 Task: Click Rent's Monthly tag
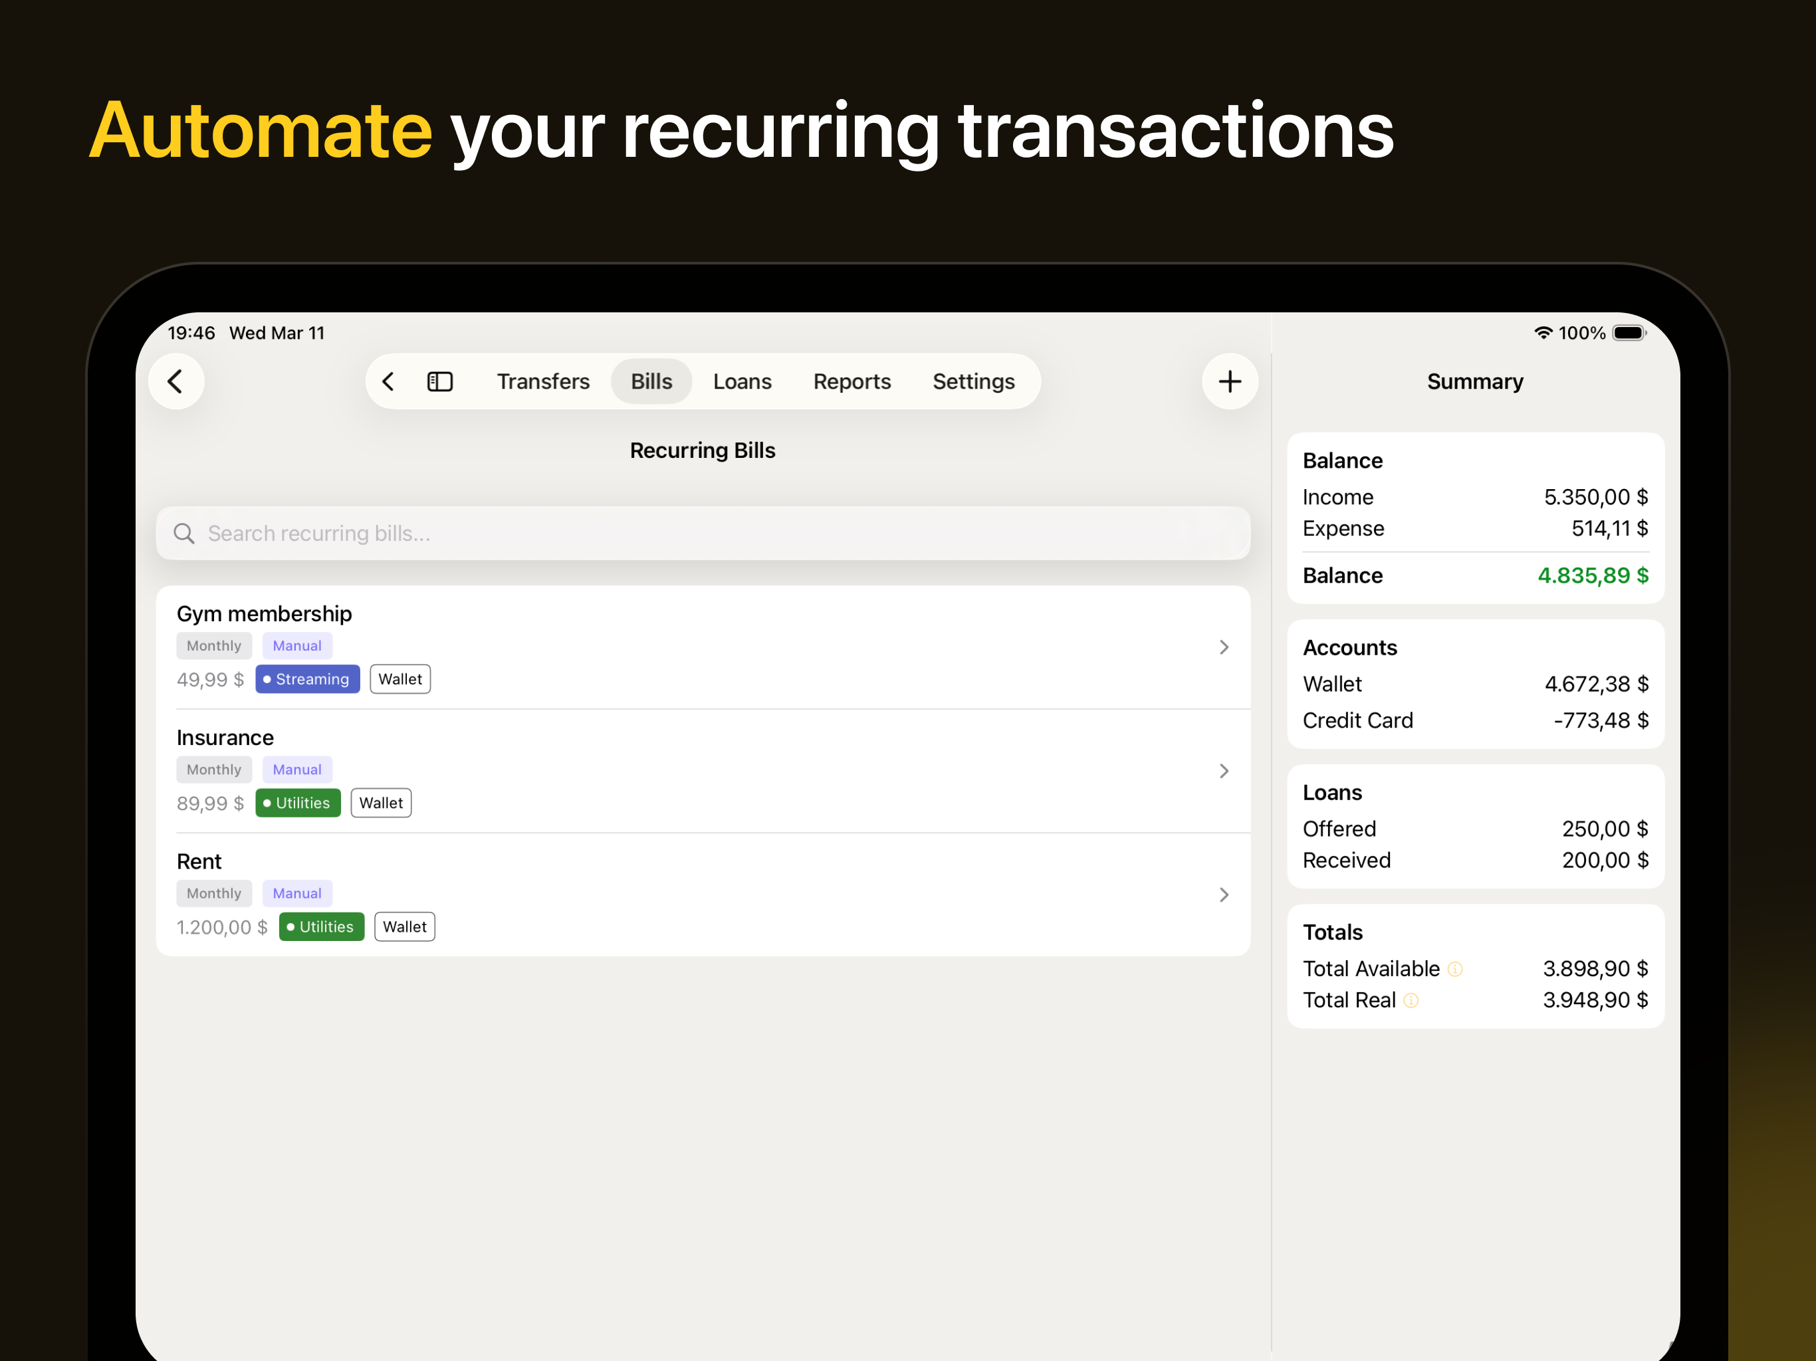[x=213, y=894]
